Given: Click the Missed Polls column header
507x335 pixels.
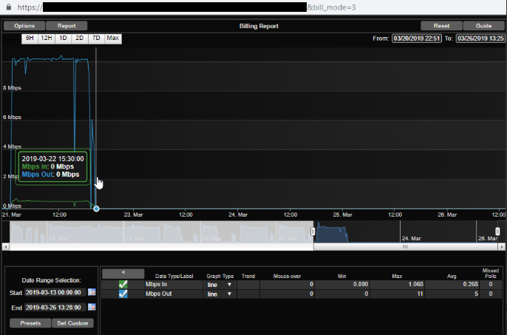Looking at the screenshot, I should click(491, 273).
